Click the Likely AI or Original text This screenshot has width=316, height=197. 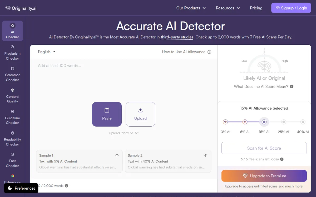264,78
